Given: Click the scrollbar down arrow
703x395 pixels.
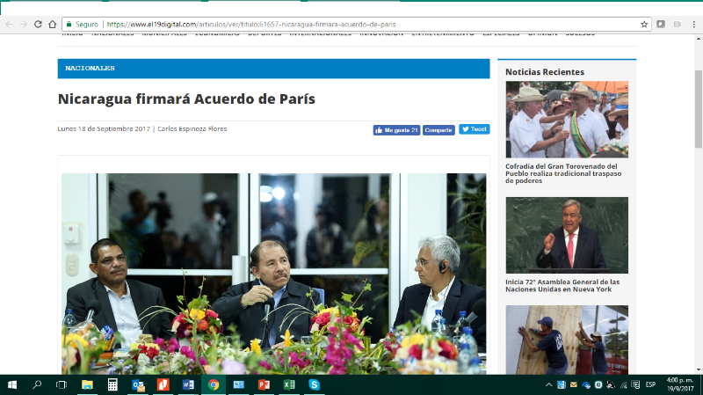Looking at the screenshot, I should pos(699,370).
